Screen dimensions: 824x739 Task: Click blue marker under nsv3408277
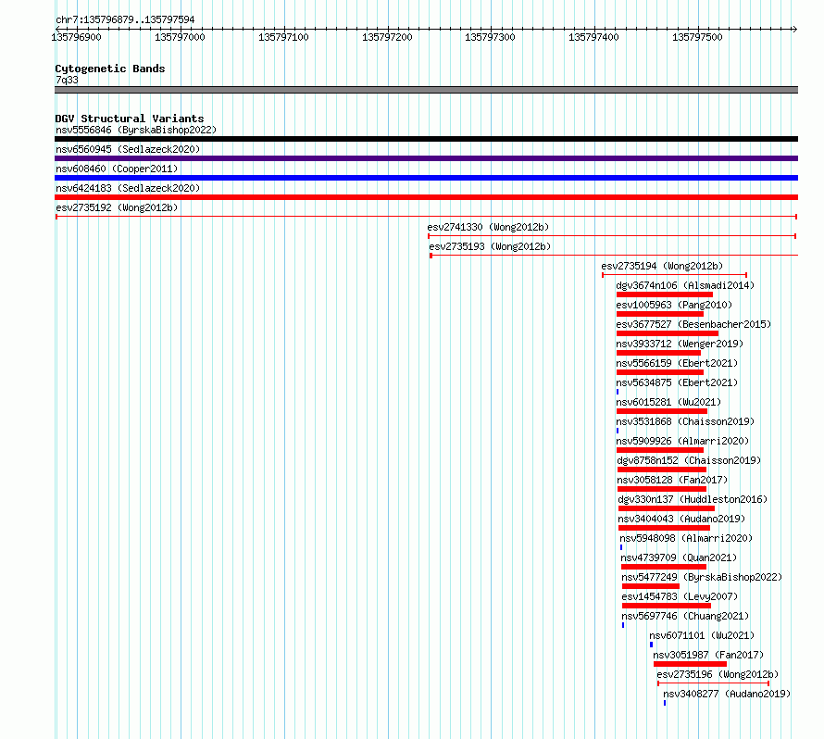[x=665, y=703]
